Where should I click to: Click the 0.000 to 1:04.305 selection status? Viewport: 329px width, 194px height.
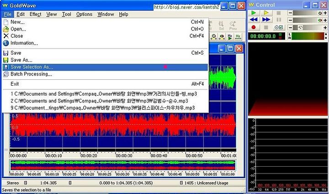point(126,183)
